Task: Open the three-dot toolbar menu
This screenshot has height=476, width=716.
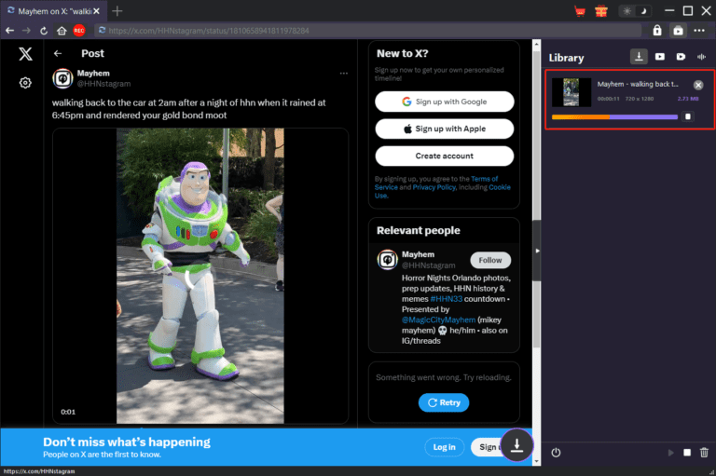Action: point(698,30)
